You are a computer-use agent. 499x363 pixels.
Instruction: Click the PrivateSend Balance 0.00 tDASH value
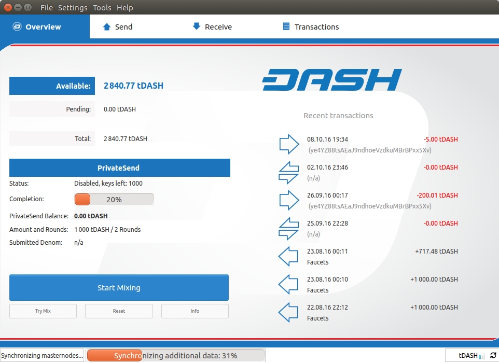pos(91,216)
